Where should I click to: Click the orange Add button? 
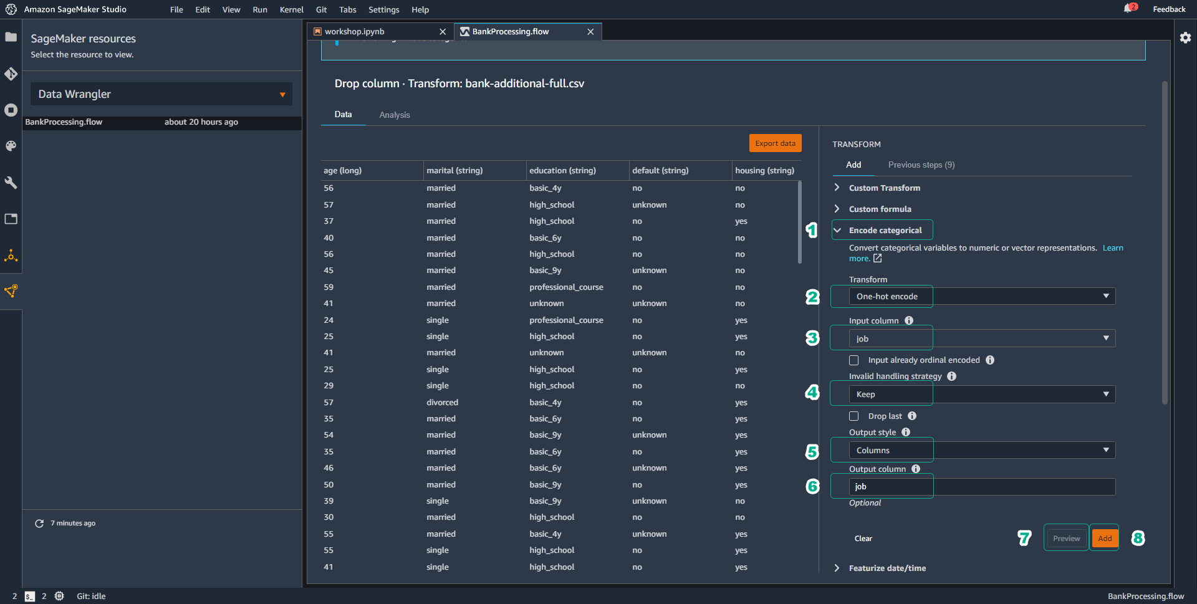1105,539
